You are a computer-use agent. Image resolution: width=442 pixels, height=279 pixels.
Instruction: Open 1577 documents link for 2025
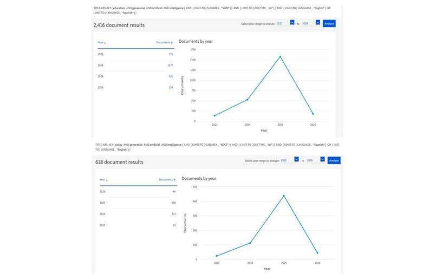(170, 66)
